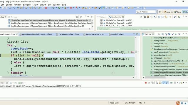Click the Expand All icon in the Breakpoints toolbar

159,17
